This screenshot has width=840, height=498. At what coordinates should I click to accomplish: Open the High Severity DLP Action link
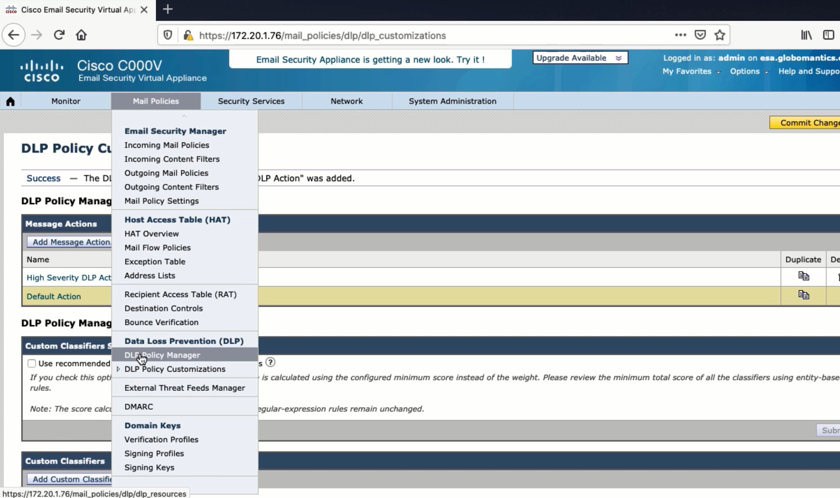pos(69,277)
